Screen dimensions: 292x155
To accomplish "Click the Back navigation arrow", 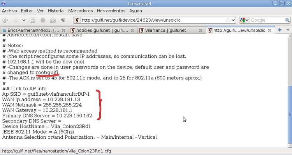I will pos(5,20).
